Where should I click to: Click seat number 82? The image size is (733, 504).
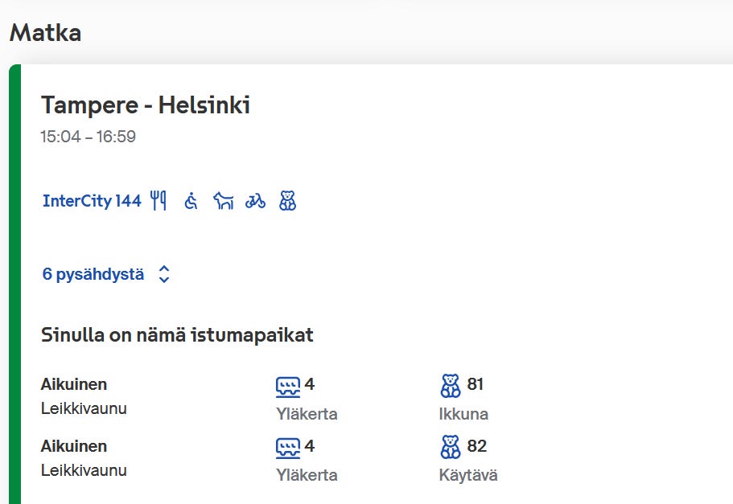477,446
